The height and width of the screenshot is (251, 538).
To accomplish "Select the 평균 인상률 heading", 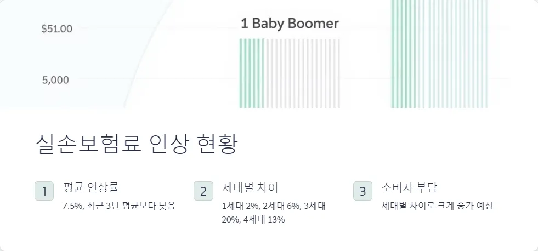I will pyautogui.click(x=91, y=187).
